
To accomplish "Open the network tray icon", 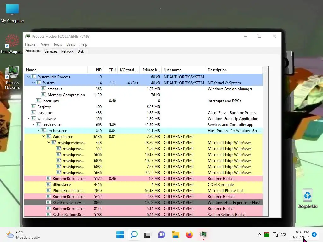I will [x=275, y=234].
